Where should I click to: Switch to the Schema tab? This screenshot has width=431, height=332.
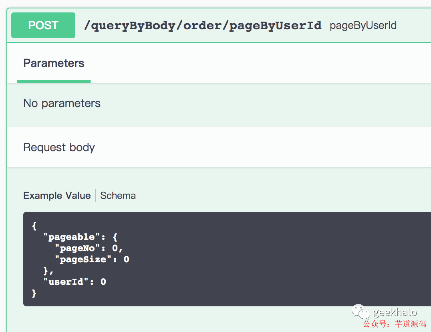click(118, 196)
